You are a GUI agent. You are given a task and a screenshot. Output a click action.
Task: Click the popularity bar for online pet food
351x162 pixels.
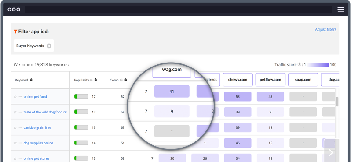(81, 96)
